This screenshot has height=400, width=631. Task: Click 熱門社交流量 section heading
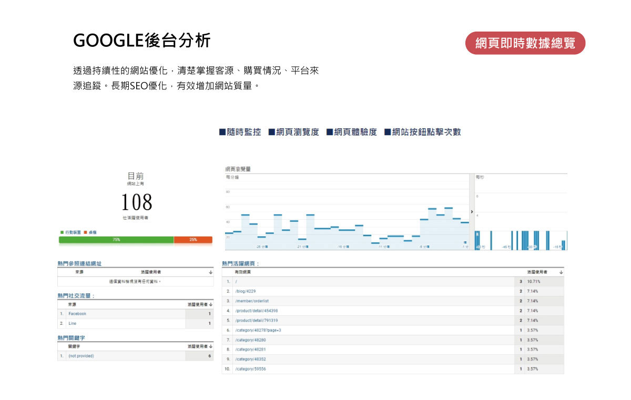[x=76, y=296]
